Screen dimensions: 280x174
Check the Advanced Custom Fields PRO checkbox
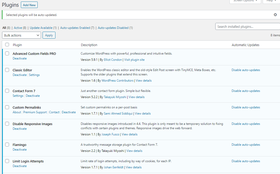pos(7,54)
